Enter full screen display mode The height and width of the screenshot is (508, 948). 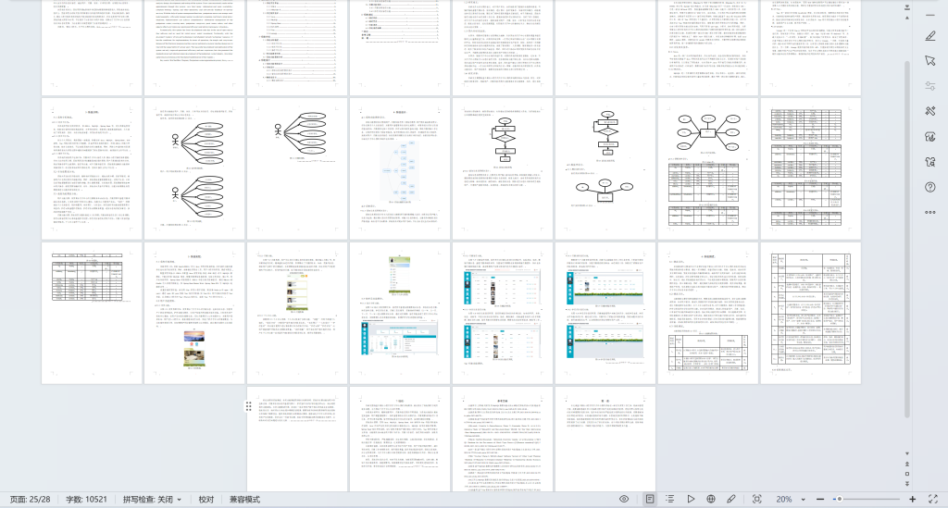click(x=933, y=499)
